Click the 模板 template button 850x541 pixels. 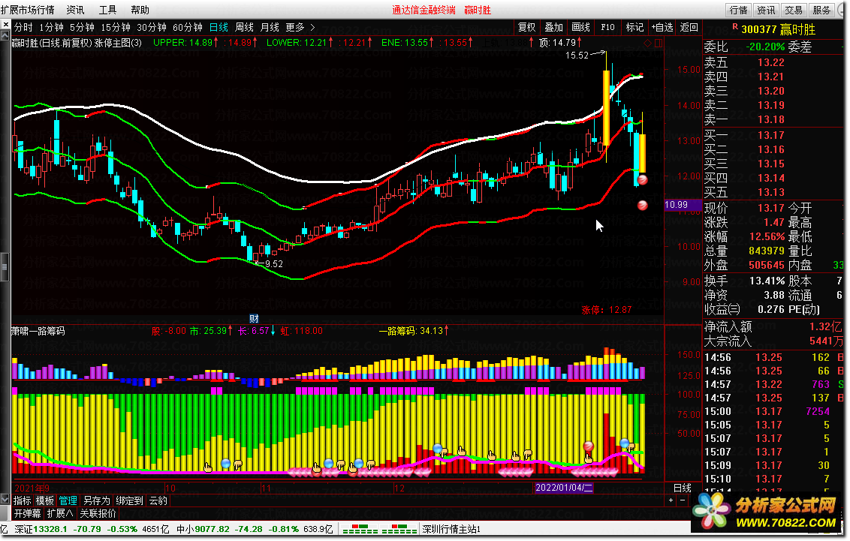coord(45,500)
